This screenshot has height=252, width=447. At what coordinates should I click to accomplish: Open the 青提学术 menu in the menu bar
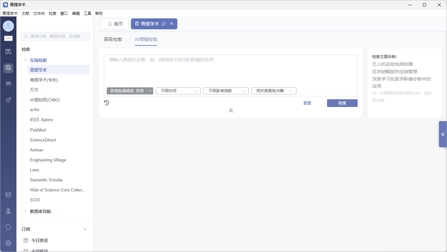coord(10,14)
